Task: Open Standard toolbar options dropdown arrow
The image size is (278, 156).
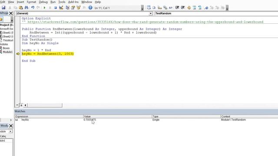Action: pos(142,8)
